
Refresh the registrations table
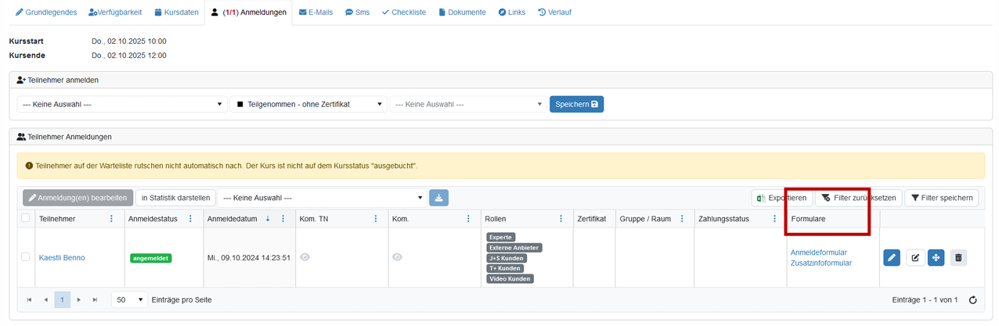pos(973,300)
